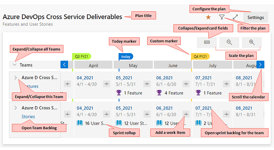Open the filter funnel icon
Image resolution: width=274 pixels, height=150 pixels.
[x=222, y=17]
